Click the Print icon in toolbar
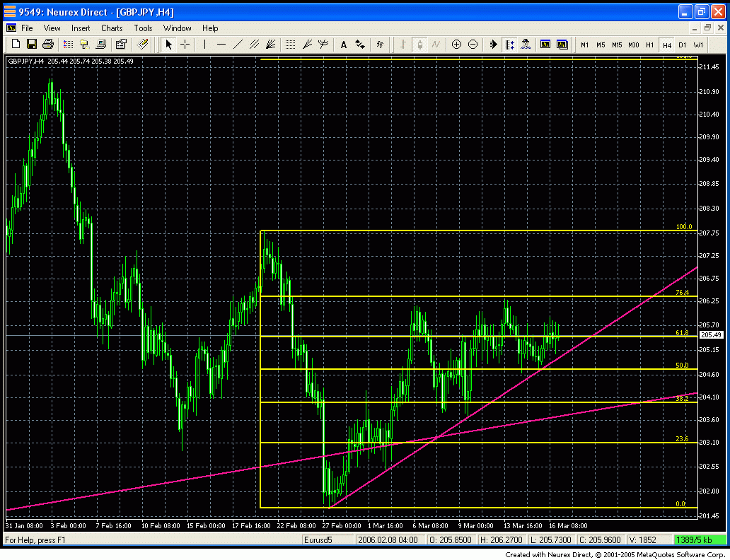 [x=48, y=45]
